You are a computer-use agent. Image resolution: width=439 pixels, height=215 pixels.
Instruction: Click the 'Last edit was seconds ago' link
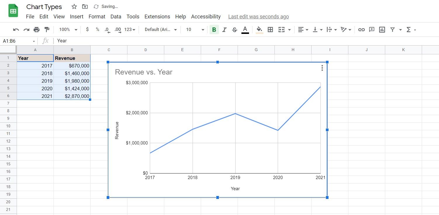(x=258, y=17)
